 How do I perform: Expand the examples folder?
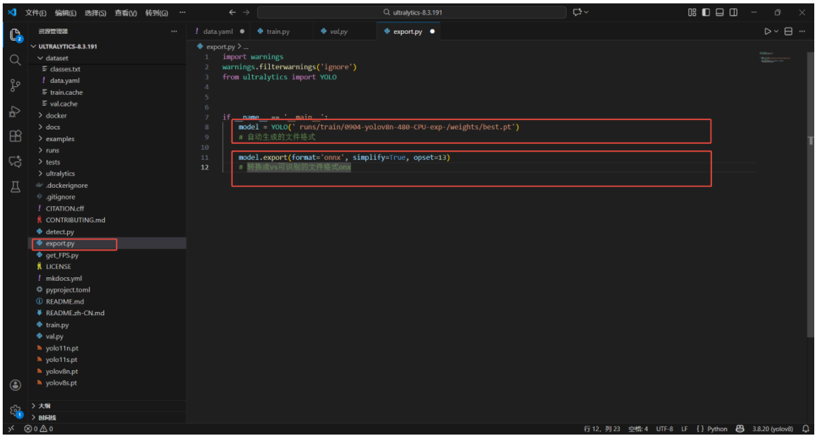click(x=108, y=138)
